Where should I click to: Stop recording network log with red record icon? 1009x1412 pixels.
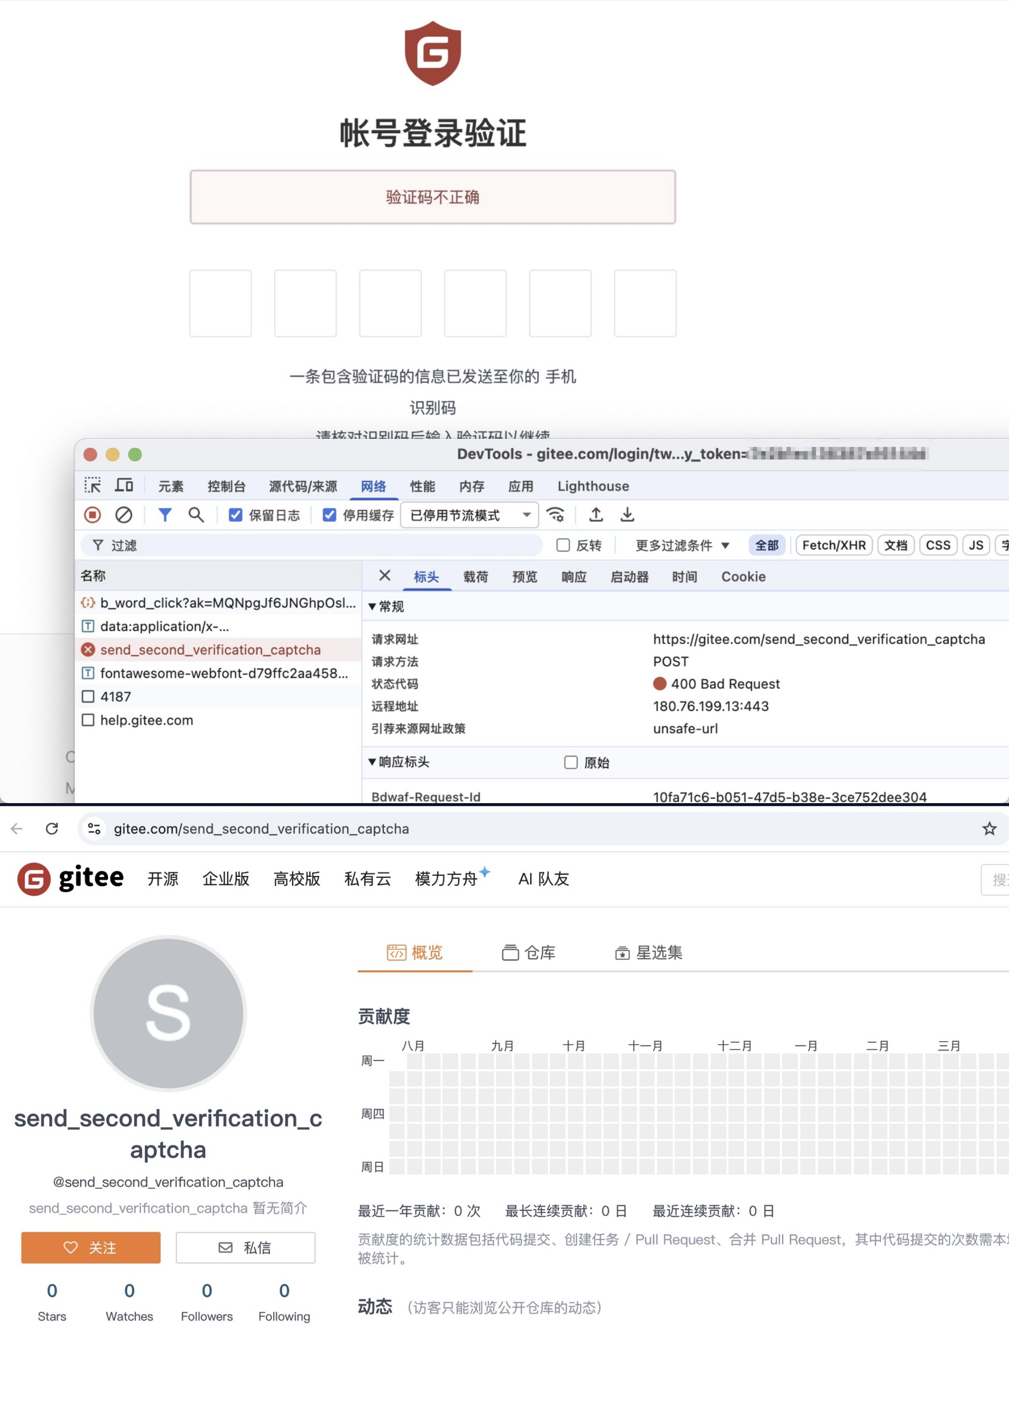click(x=92, y=515)
